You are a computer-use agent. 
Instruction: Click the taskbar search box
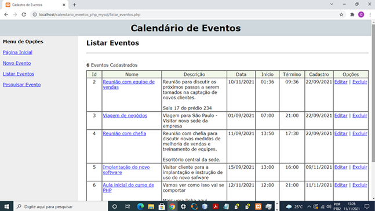[x=61, y=206]
